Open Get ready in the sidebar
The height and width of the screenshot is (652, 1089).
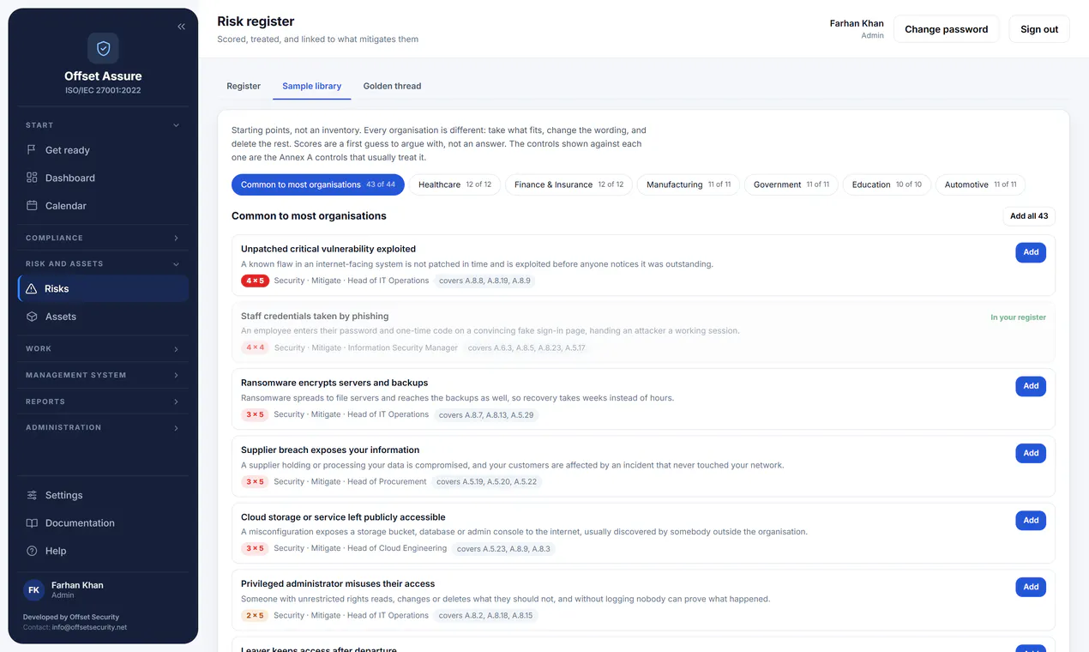click(103, 150)
